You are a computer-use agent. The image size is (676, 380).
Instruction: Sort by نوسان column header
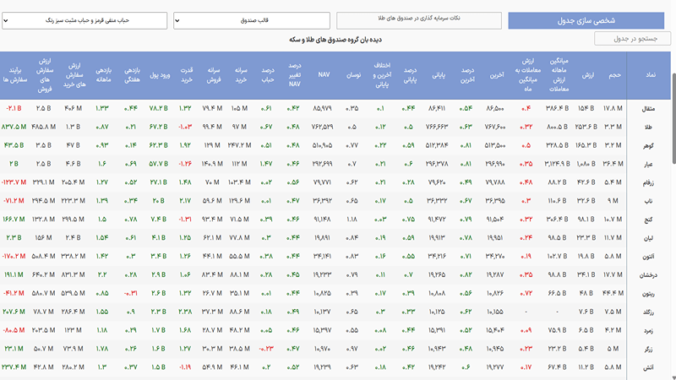tap(354, 75)
